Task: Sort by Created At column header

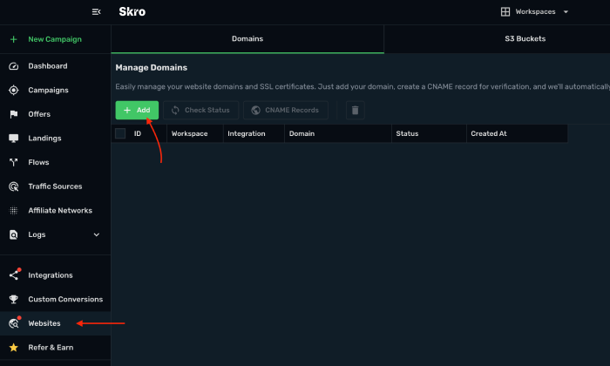Action: pyautogui.click(x=489, y=134)
